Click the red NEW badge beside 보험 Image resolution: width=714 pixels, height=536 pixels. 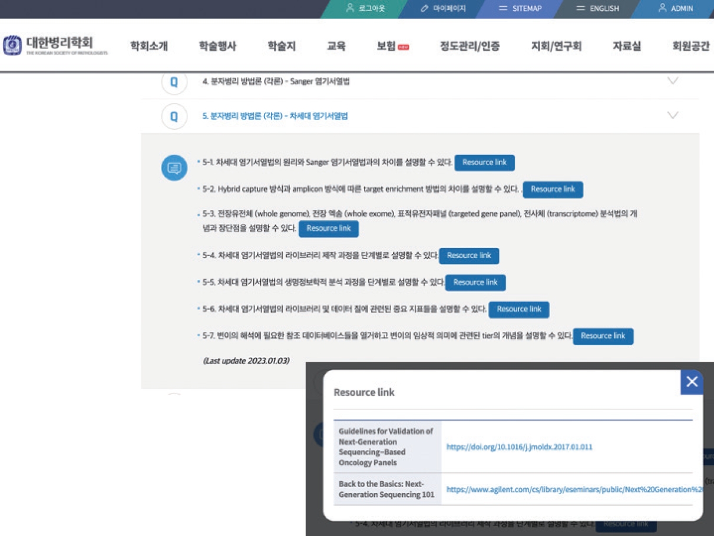(404, 47)
